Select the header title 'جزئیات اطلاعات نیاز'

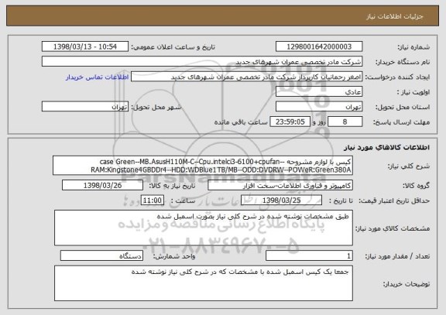[x=395, y=16]
